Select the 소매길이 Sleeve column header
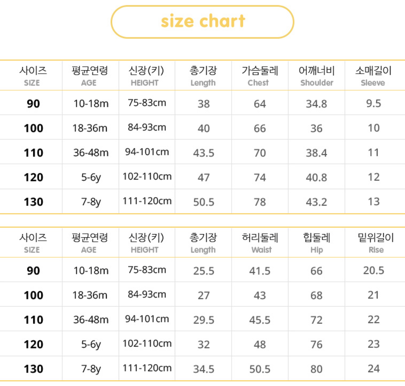The width and height of the screenshot is (405, 386). [x=373, y=76]
